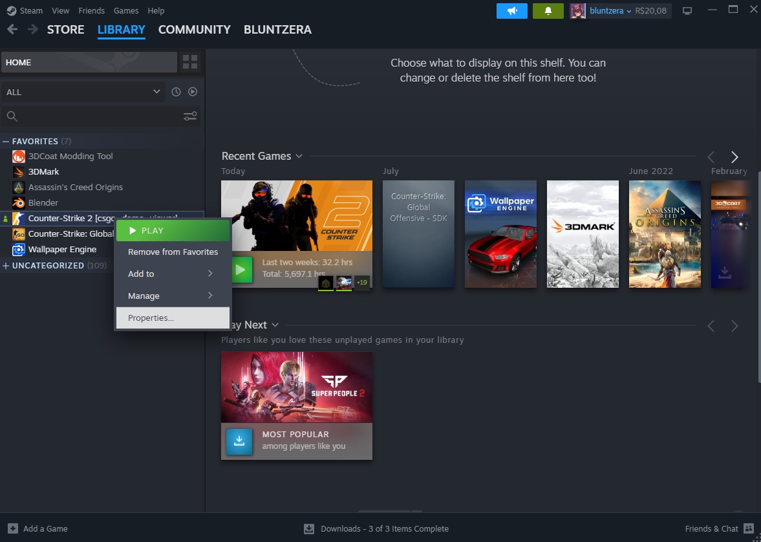The width and height of the screenshot is (761, 542).
Task: Click the R$20,08 wallet balance
Action: point(651,11)
